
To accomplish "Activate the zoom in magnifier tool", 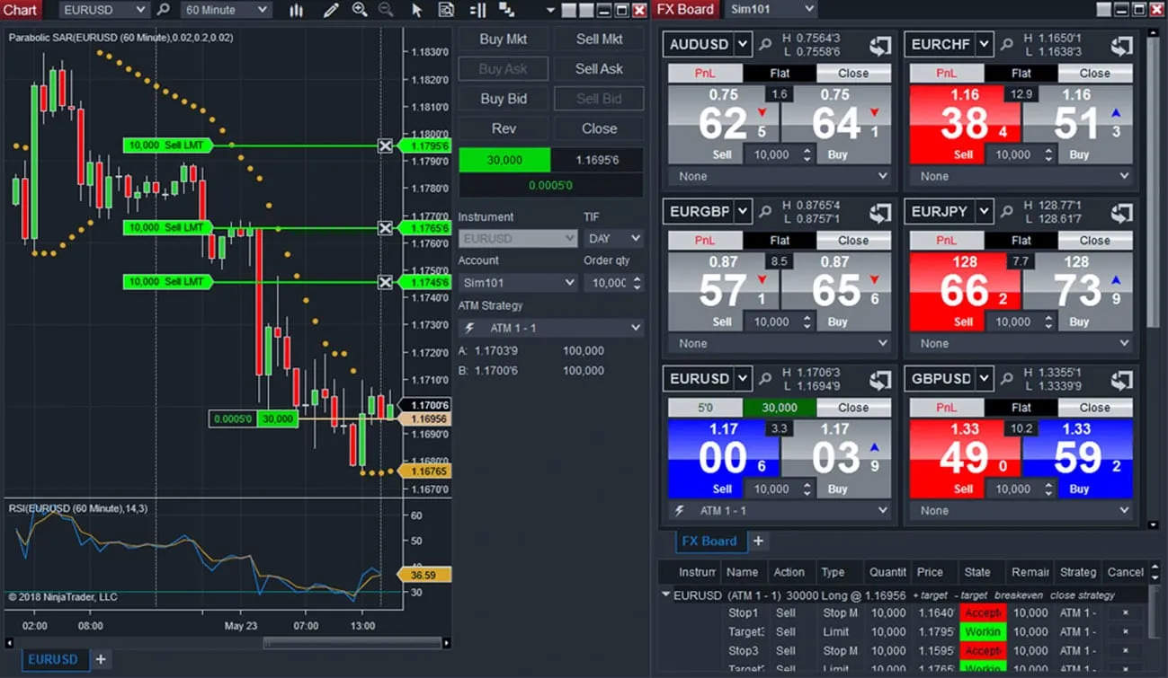I will tap(360, 10).
